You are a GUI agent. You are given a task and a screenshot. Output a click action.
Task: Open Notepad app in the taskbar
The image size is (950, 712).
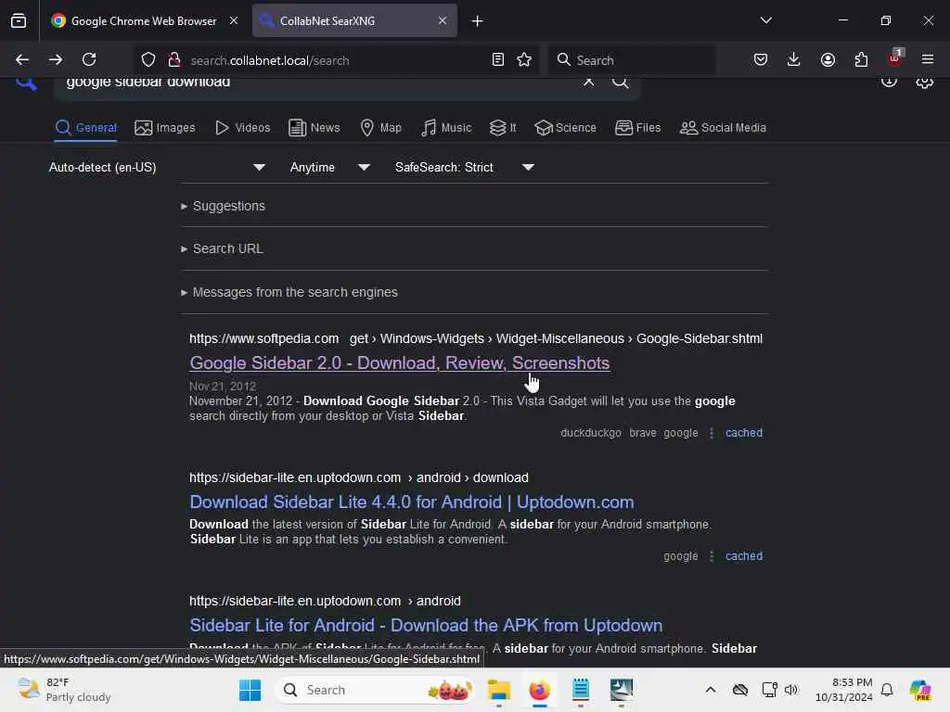[581, 690]
